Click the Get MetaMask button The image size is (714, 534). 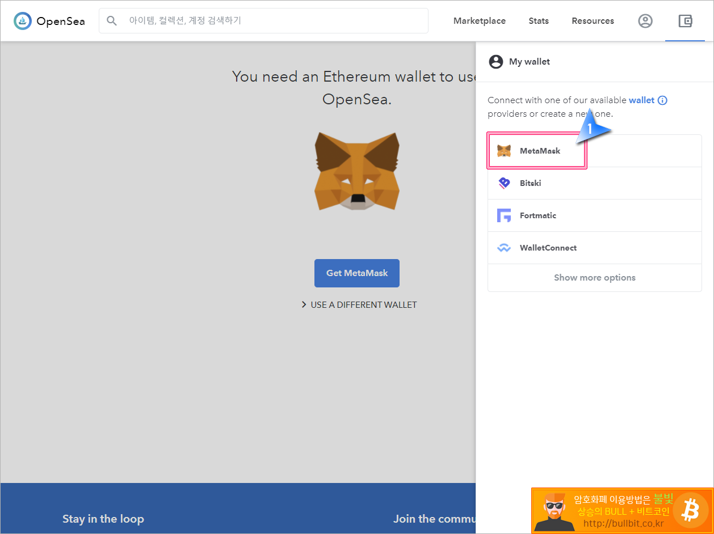coord(357,273)
